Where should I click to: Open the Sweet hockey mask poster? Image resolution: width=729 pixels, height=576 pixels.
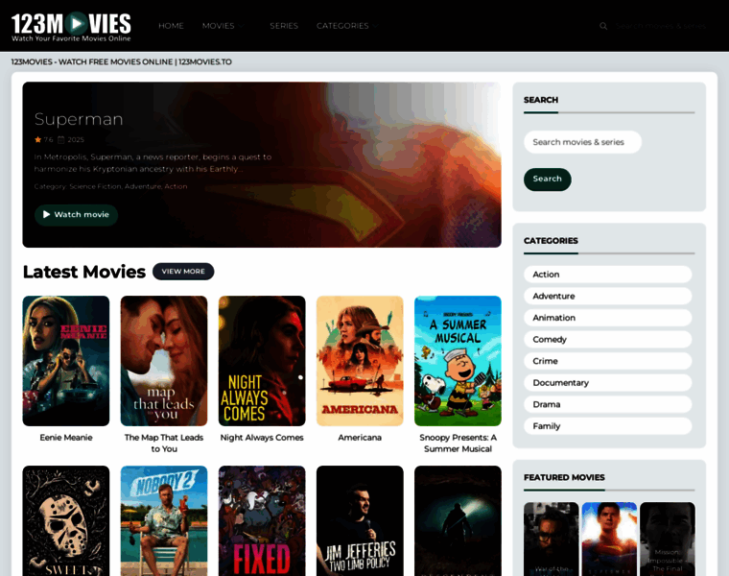point(66,520)
